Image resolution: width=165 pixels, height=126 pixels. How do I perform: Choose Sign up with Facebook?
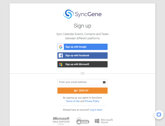82,56
